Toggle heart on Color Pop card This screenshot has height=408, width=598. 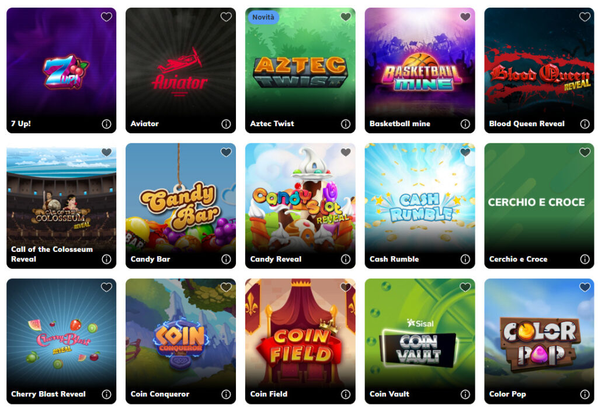[x=585, y=287]
